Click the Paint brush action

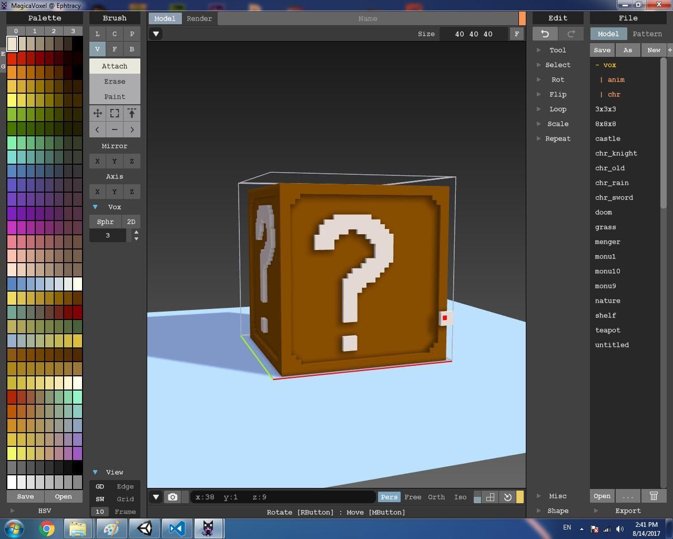[x=115, y=96]
